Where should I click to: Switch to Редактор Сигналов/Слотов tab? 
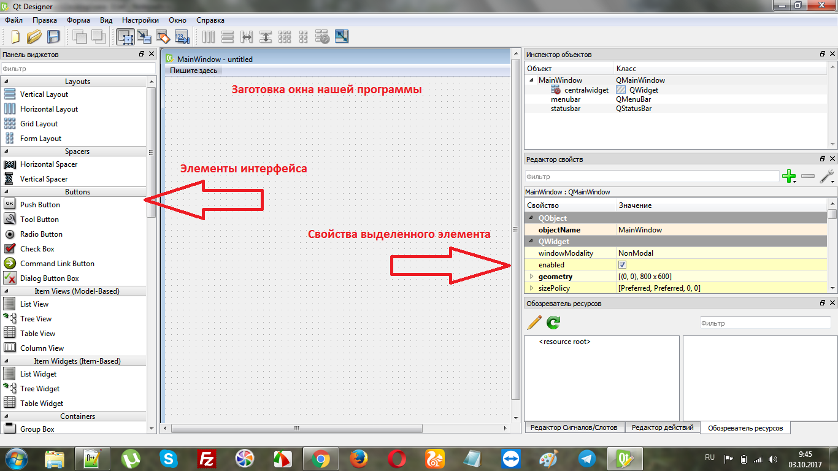574,427
